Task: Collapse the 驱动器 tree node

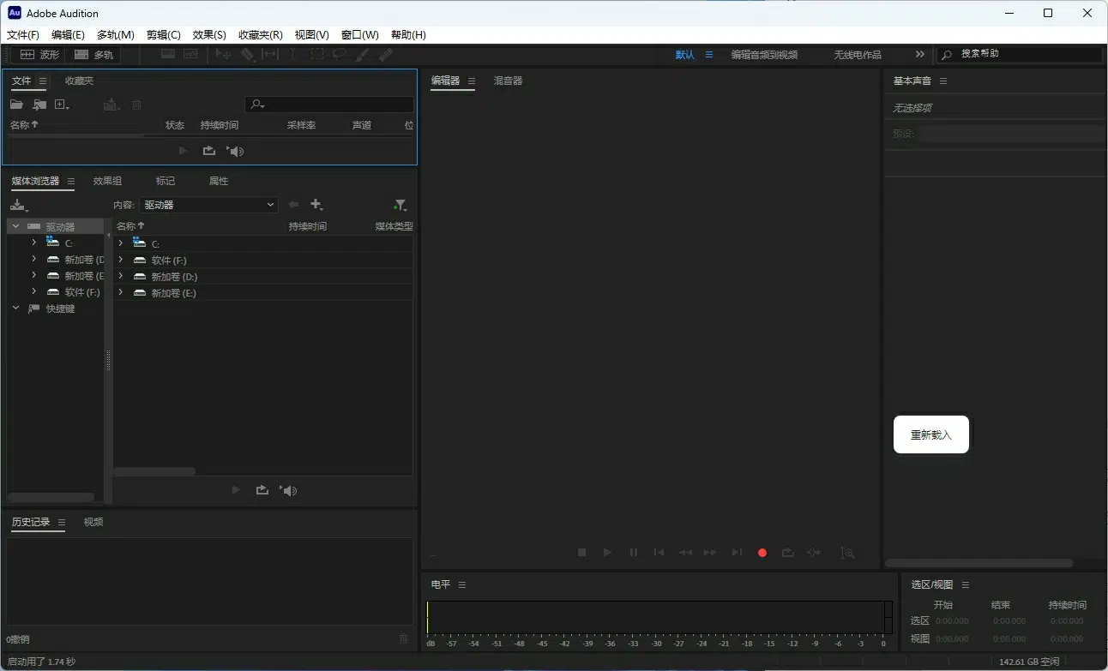Action: click(x=15, y=227)
